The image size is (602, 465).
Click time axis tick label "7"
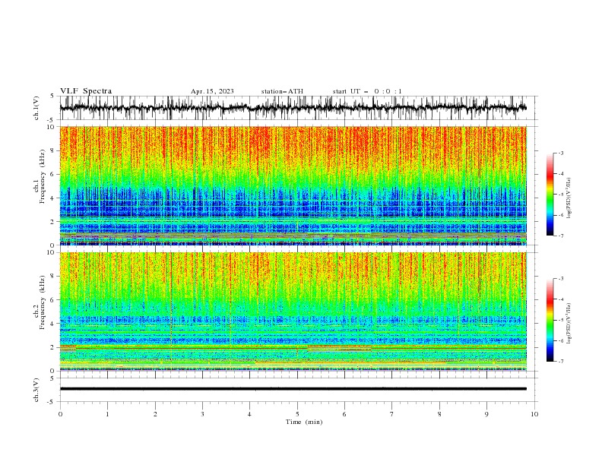pos(392,414)
